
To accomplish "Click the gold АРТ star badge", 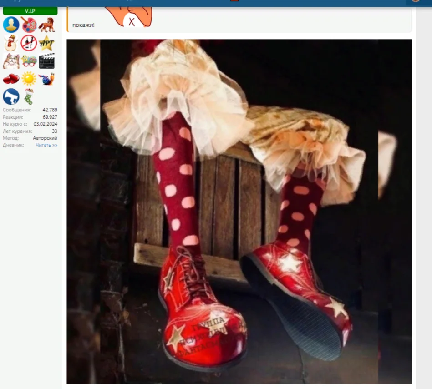I will click(46, 43).
